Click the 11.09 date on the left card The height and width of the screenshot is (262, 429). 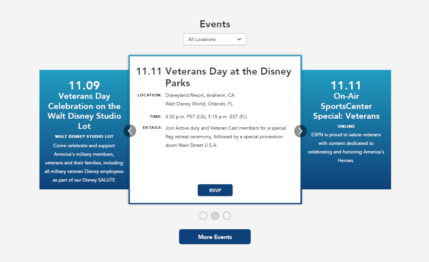tap(84, 85)
